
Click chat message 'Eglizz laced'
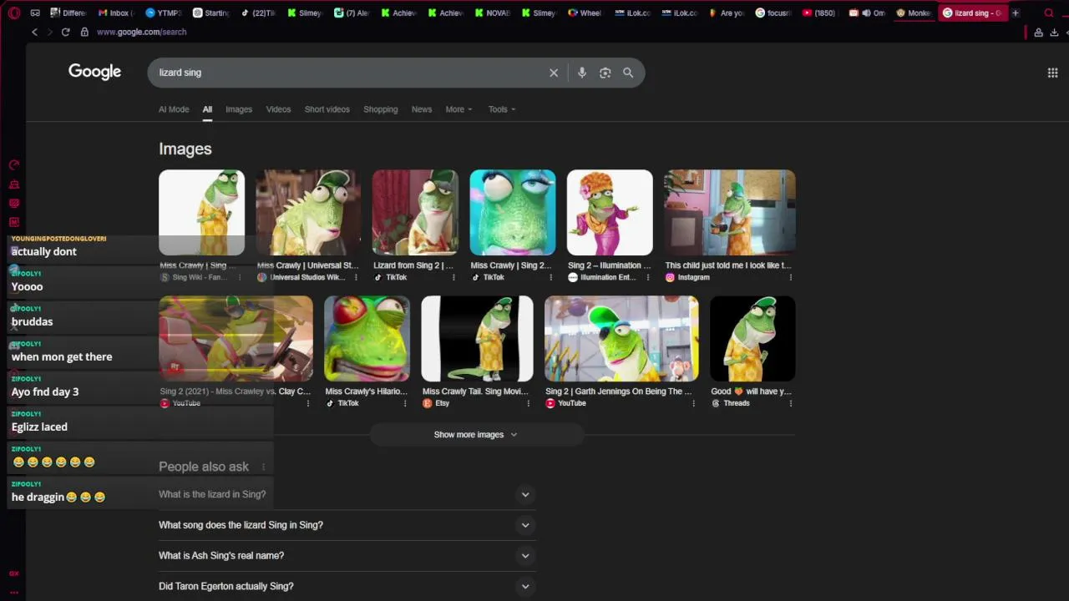coord(39,427)
